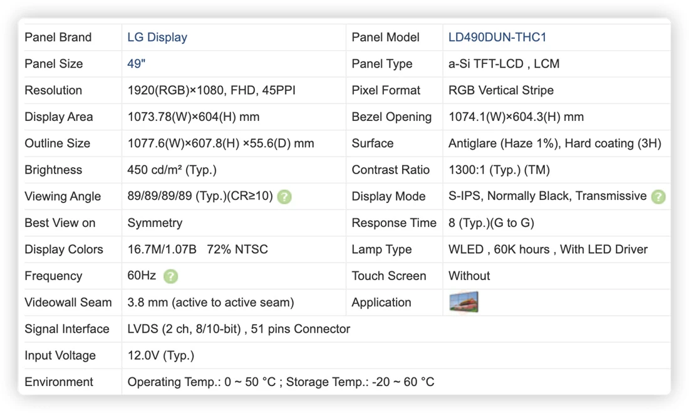689x413 pixels.
Task: Click the help icon beside Viewing Angle
Action: tap(284, 197)
